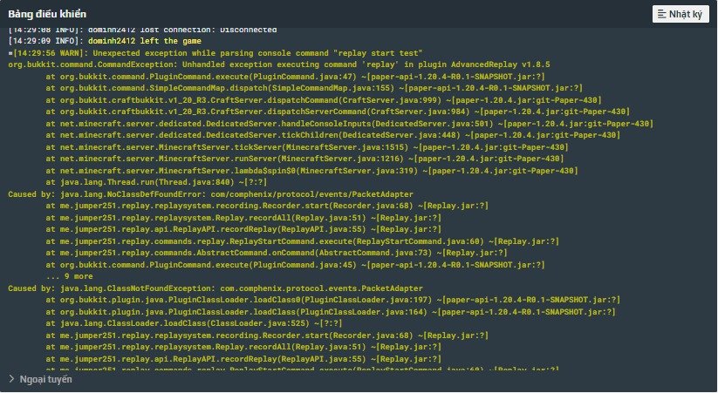718x393 pixels.
Task: Click the list icon inside Nhật ký button
Action: [661, 14]
